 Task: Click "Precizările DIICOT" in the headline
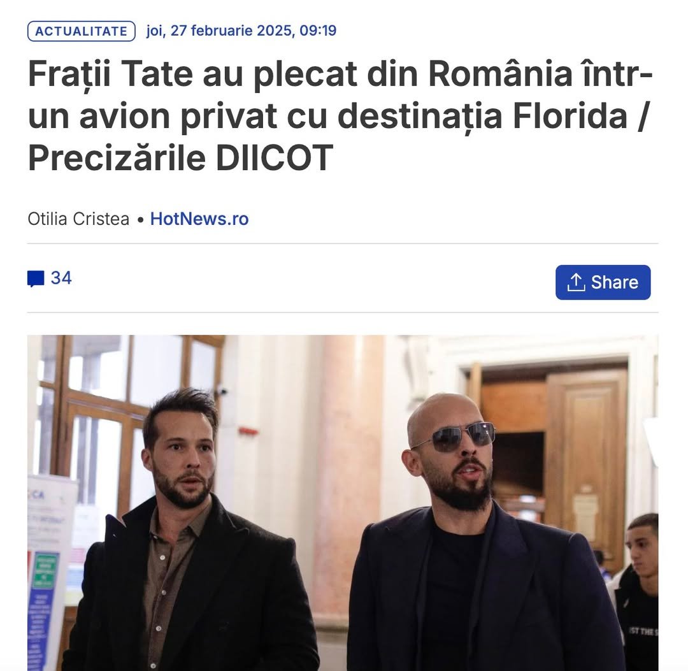point(180,158)
